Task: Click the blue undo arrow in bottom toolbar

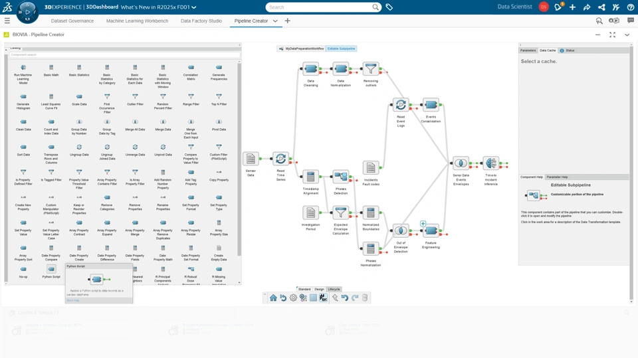Action: coord(345,298)
